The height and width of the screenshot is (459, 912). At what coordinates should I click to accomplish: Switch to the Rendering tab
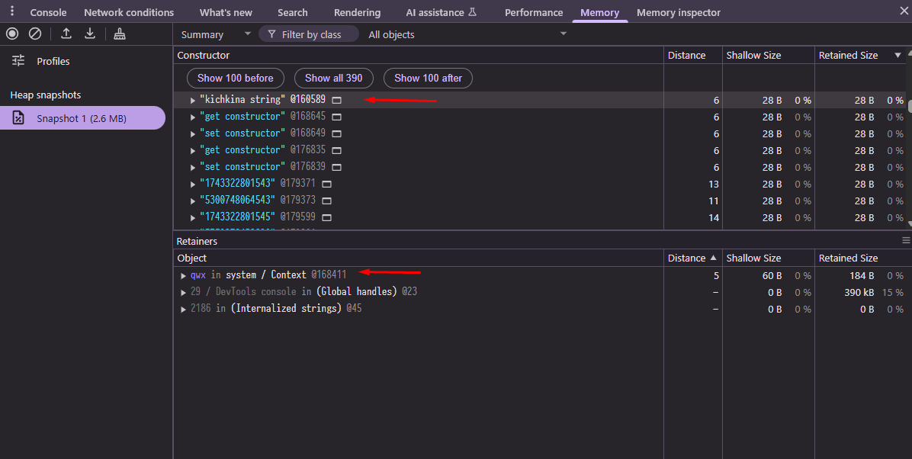357,12
